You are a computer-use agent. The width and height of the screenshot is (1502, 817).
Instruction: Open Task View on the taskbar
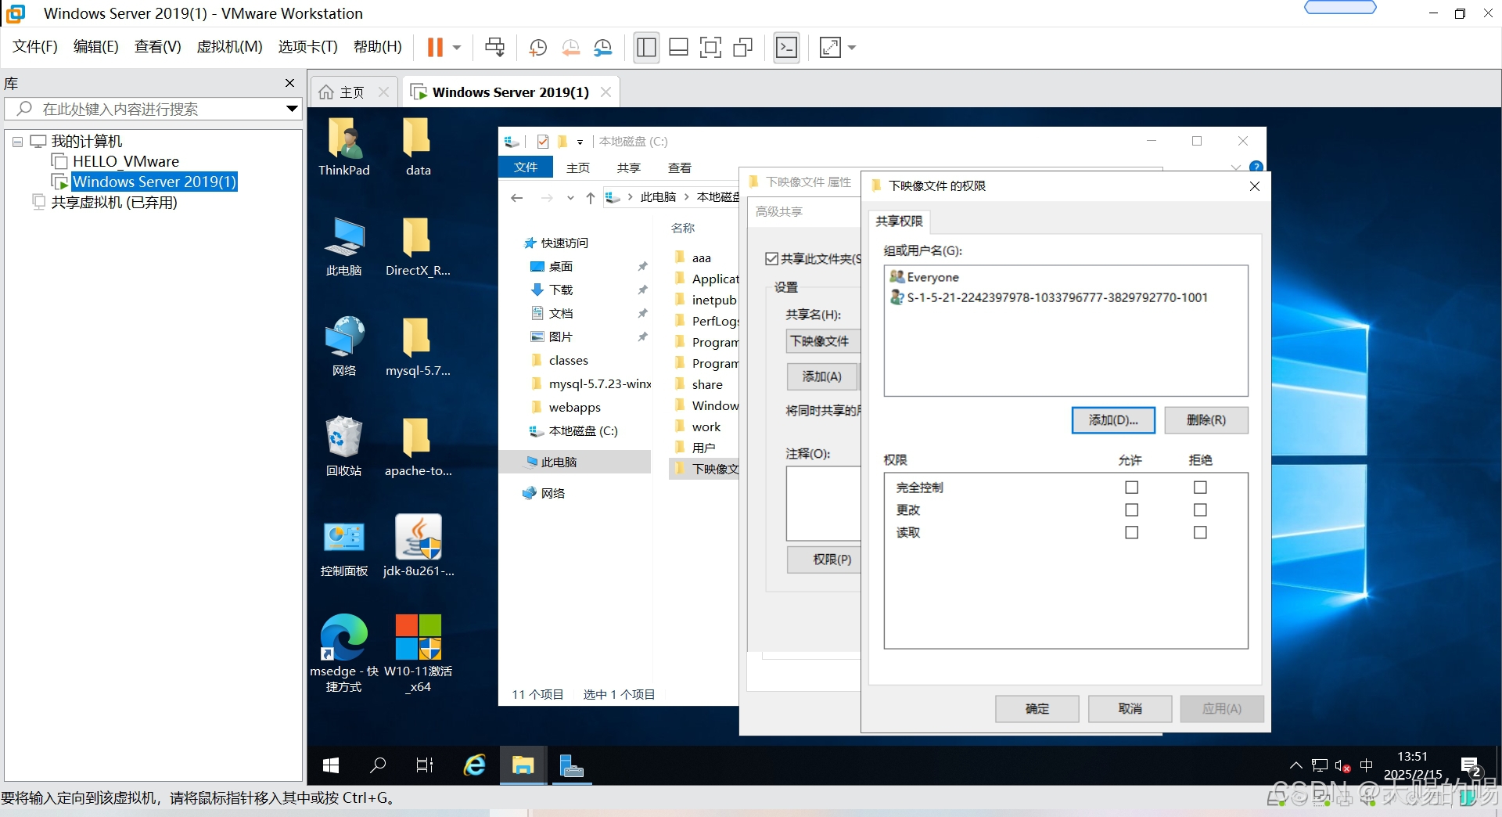(x=425, y=765)
